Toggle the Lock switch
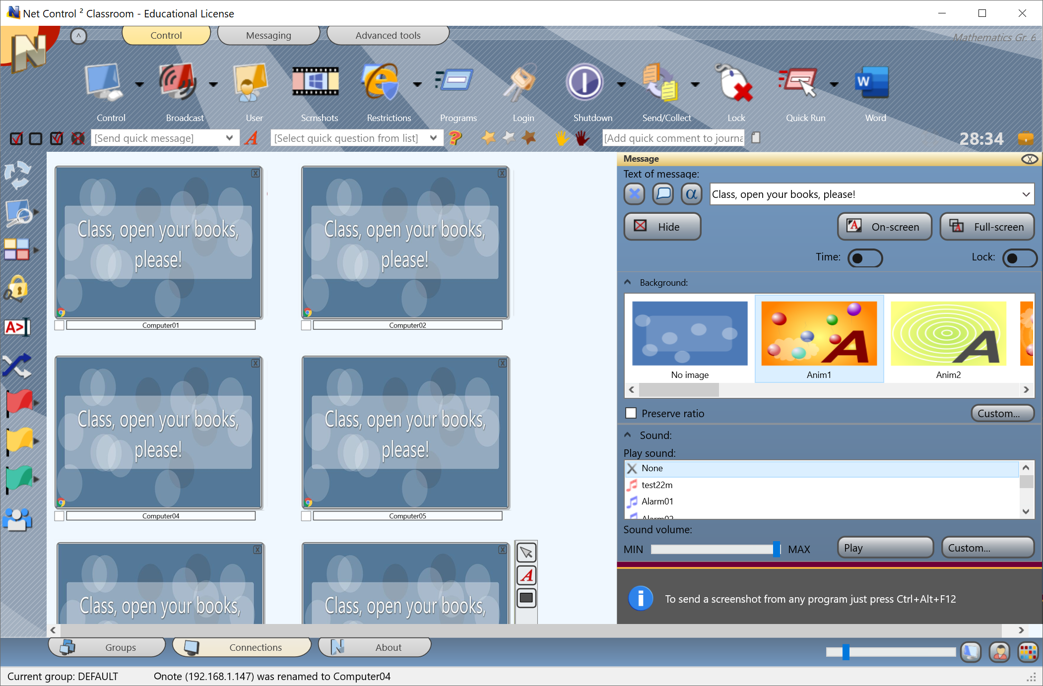1043x686 pixels. point(1020,258)
